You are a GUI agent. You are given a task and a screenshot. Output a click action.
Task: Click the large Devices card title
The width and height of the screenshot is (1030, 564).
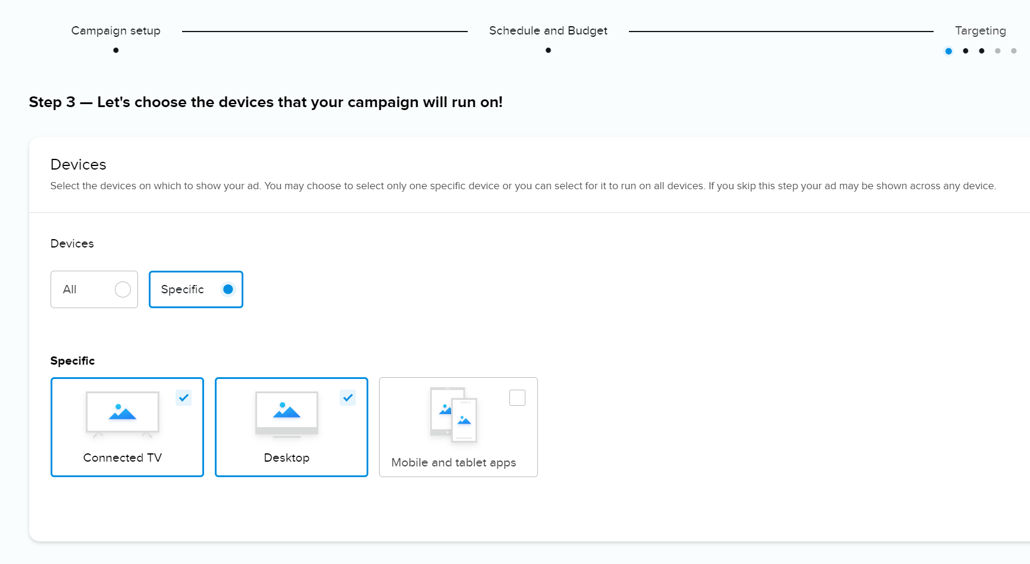[79, 164]
